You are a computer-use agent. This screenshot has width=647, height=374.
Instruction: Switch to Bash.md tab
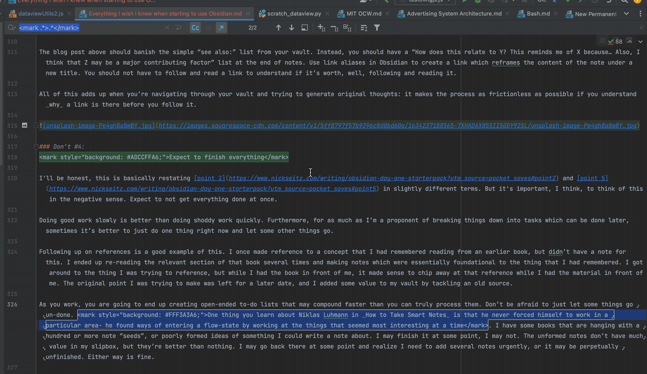coord(538,14)
